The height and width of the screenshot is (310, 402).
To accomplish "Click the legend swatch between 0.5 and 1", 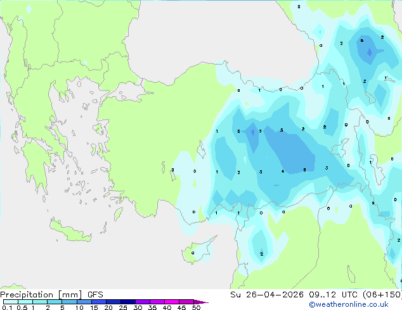I will pos(25,302).
